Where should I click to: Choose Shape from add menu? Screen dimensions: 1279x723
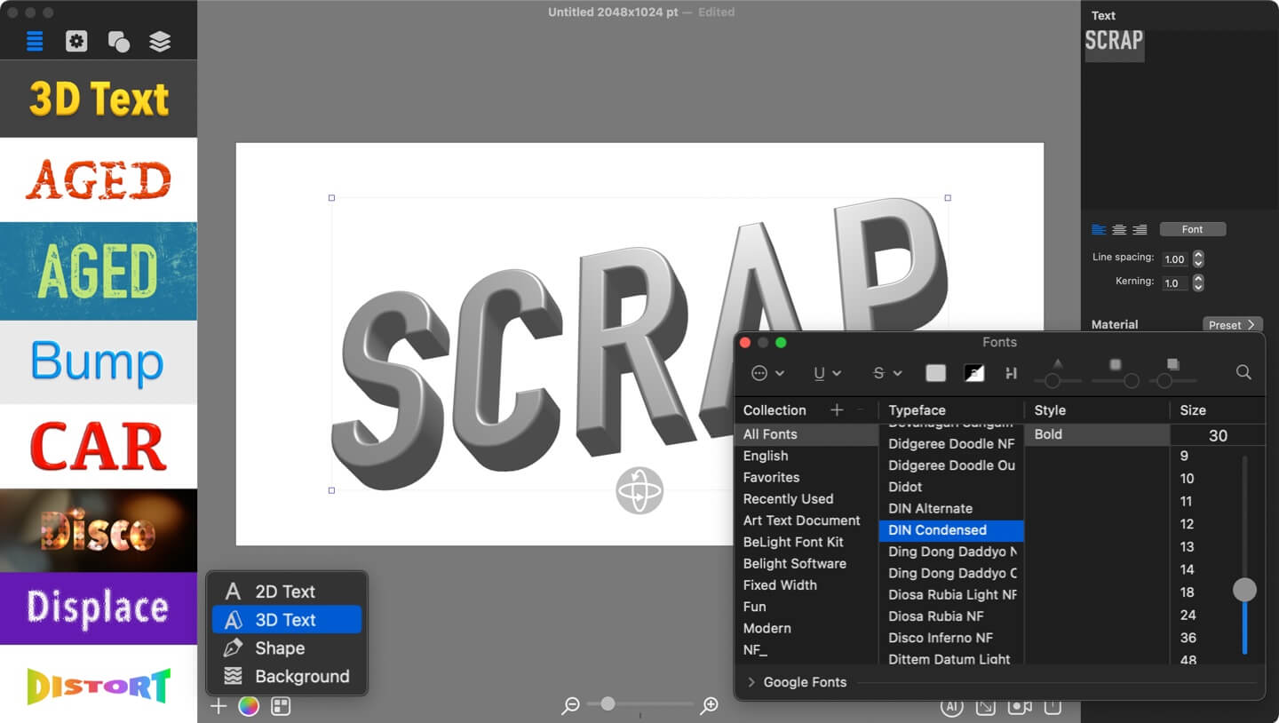(x=286, y=648)
